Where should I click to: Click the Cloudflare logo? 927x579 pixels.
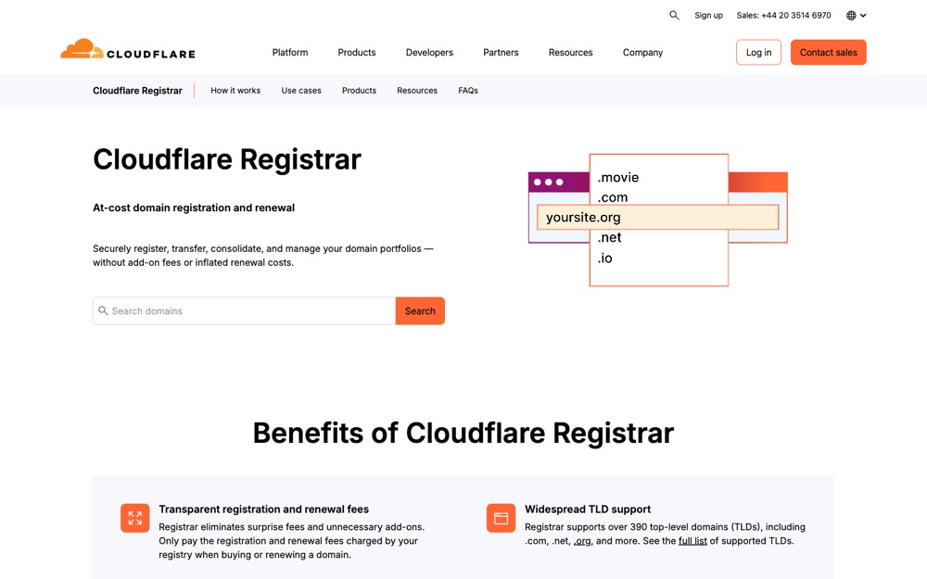pos(128,50)
